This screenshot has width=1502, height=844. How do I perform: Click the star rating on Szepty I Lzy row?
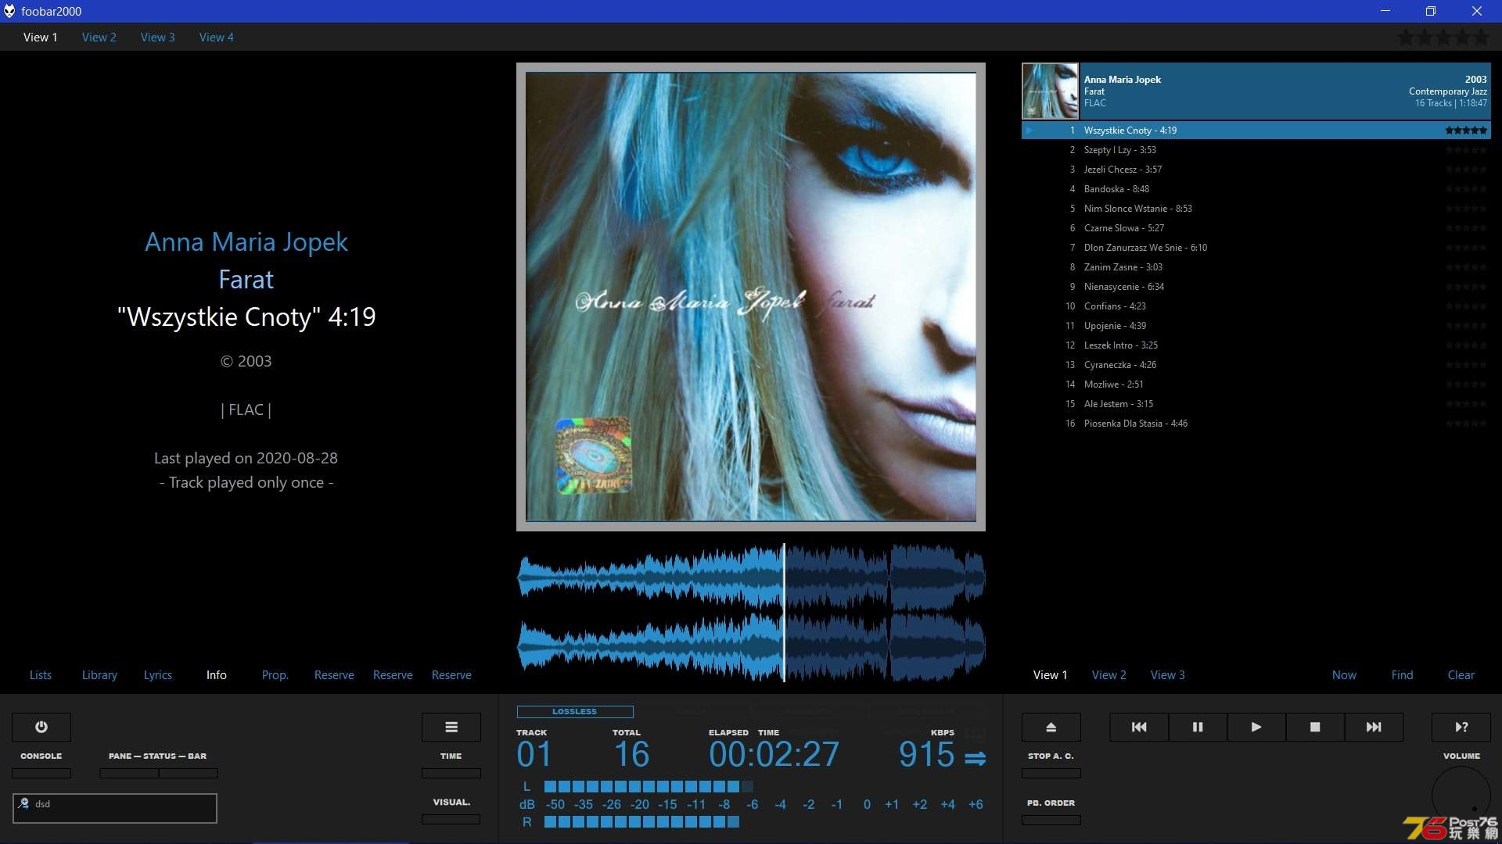click(1466, 150)
